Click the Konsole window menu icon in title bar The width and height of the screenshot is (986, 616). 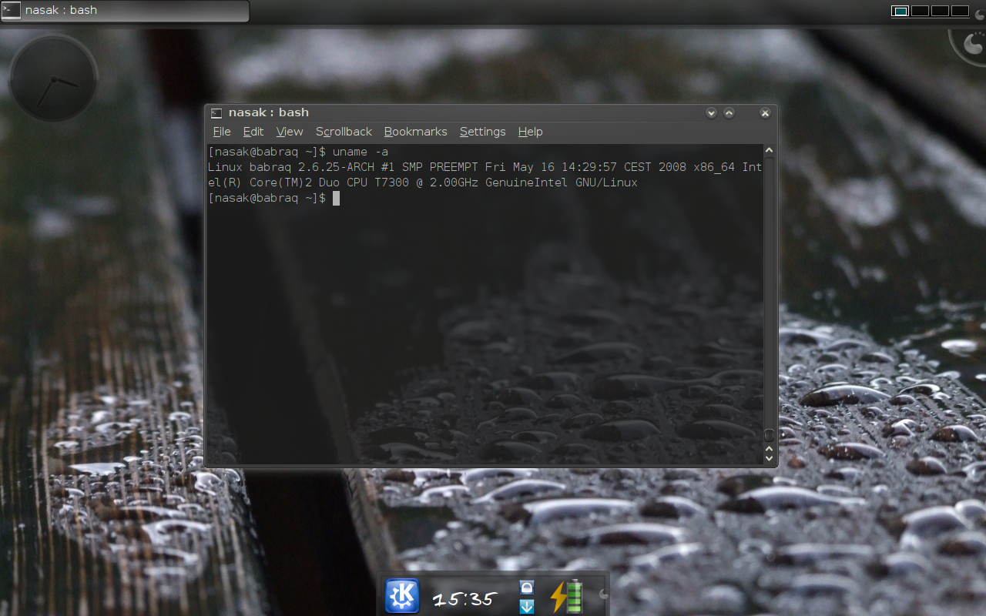[216, 113]
